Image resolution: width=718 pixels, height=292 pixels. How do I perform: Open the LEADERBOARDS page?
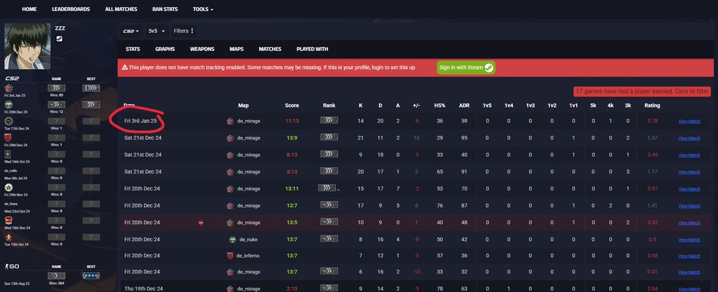point(71,10)
